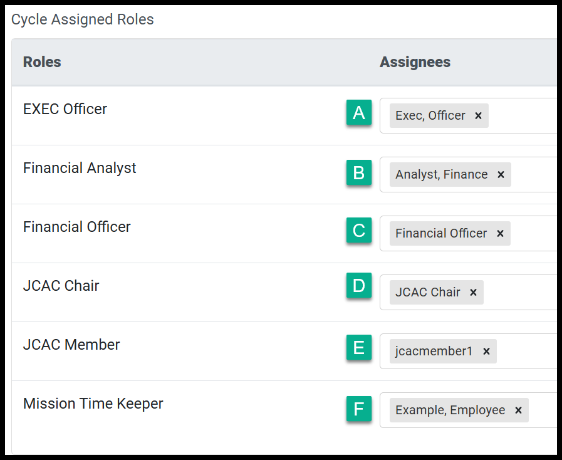Screen dimensions: 562x460
Task: Click the green F marker icon
Action: coord(359,409)
